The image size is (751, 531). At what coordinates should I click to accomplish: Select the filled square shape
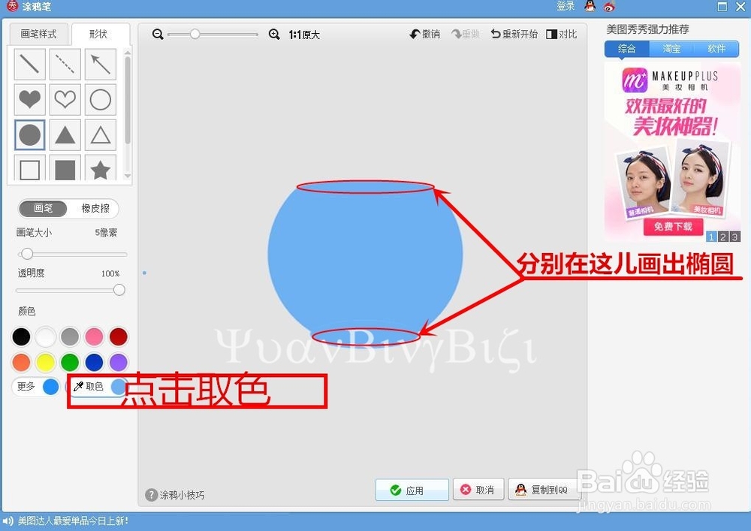pos(65,170)
